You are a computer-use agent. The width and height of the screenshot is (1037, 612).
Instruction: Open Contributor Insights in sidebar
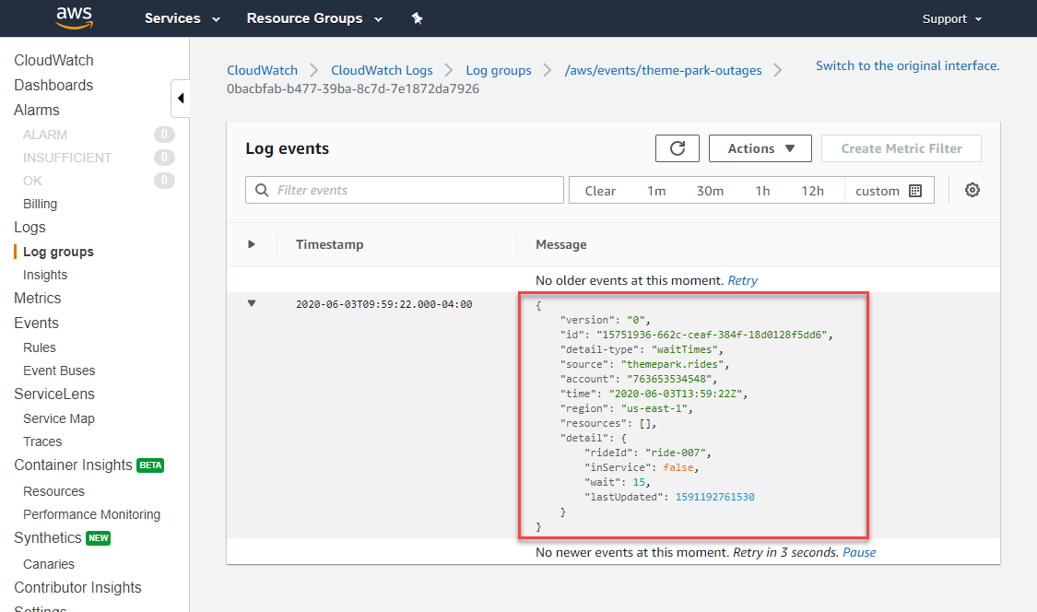[x=77, y=587]
